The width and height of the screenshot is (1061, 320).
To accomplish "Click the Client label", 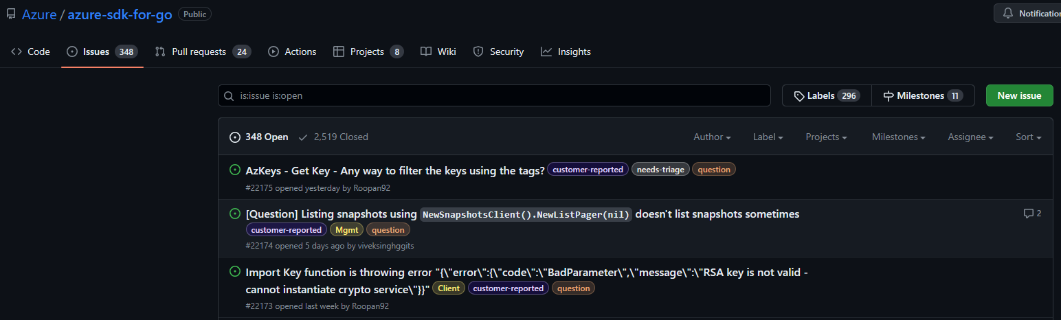I will tap(449, 288).
